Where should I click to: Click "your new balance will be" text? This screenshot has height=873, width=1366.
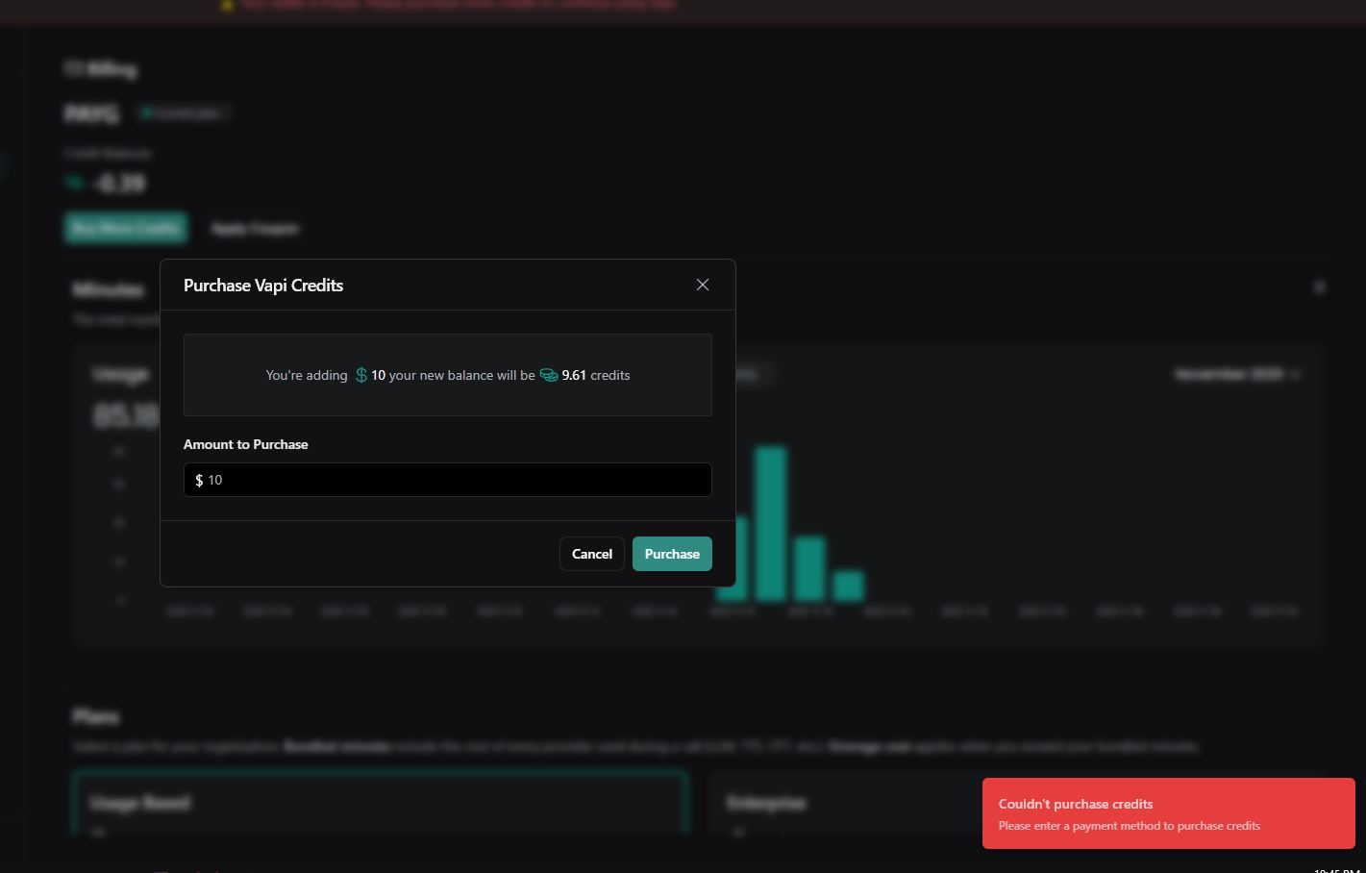pyautogui.click(x=462, y=375)
